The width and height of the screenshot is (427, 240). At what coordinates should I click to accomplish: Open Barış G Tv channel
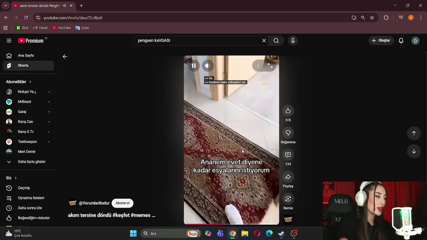(x=29, y=132)
